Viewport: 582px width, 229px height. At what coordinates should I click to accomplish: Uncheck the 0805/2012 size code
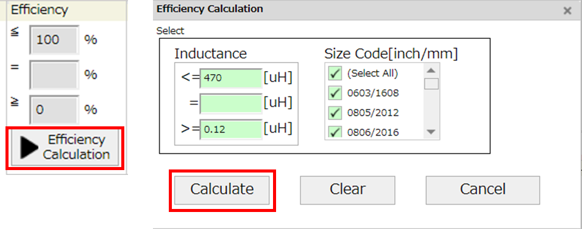tap(335, 112)
